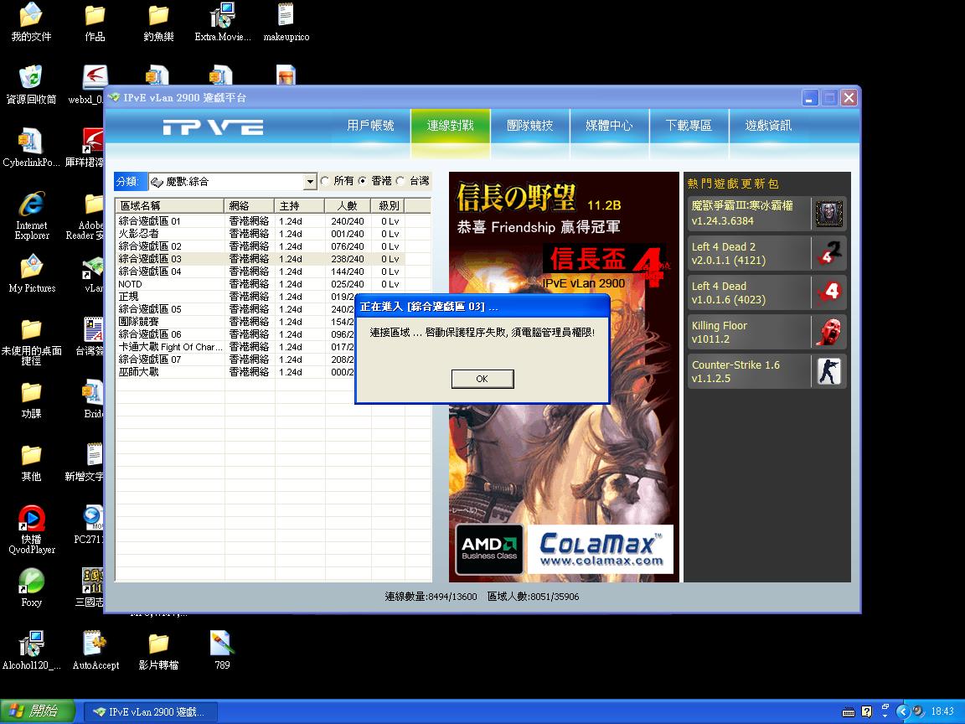Open Alcohol120 installer icon
This screenshot has height=724, width=965.
[31, 651]
